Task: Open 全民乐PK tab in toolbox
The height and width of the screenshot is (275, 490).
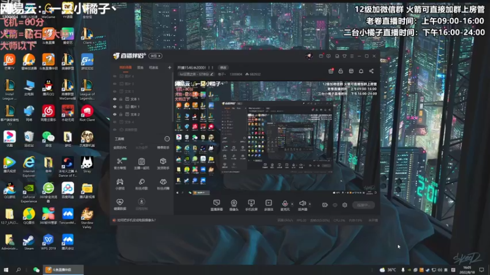Action: [119, 148]
